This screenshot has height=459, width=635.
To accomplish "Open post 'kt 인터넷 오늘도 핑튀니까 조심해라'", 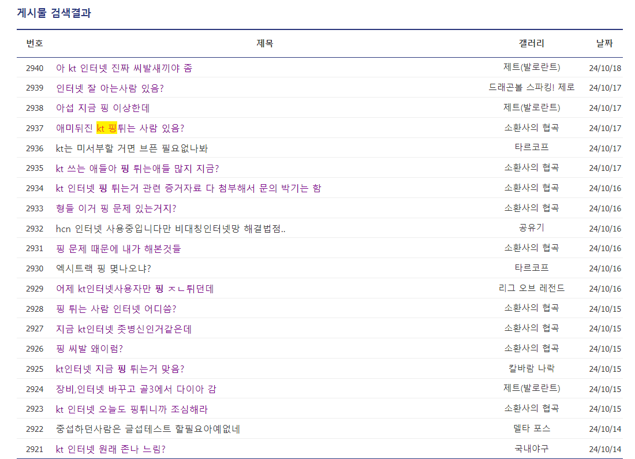I will [132, 409].
